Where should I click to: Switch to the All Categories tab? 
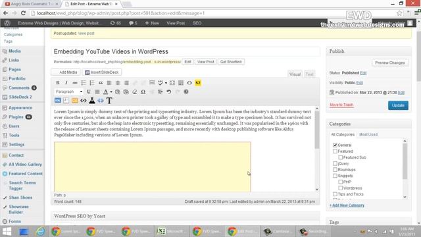(343, 134)
